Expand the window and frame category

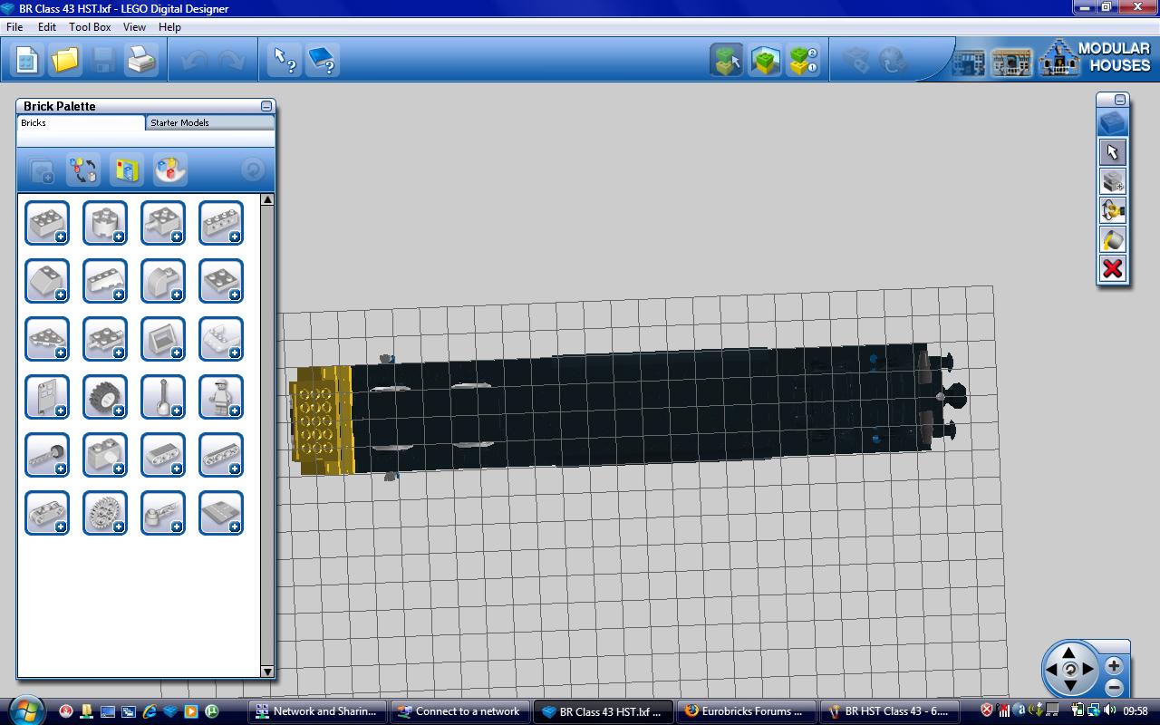click(163, 339)
